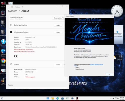Viewport: 125px width, 101px height.
Task: Open IObit Unlocker desktop icon
Action: point(3,82)
